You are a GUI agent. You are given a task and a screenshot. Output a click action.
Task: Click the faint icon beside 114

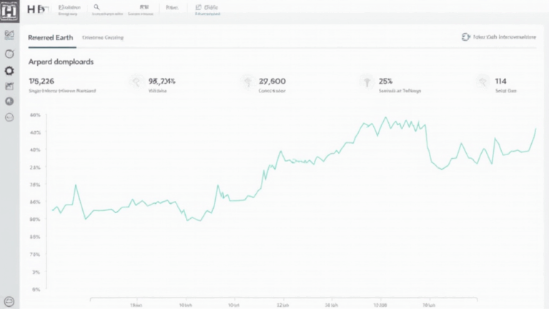pyautogui.click(x=483, y=82)
